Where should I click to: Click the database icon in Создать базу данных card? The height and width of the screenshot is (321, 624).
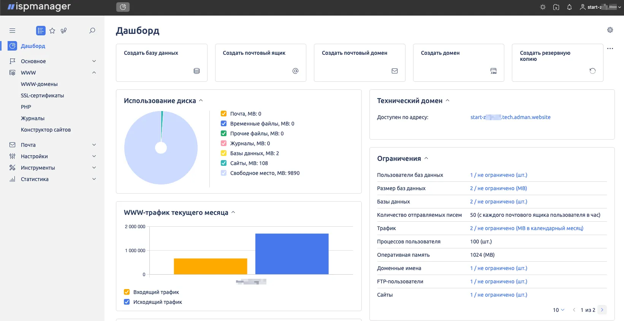[x=196, y=71]
